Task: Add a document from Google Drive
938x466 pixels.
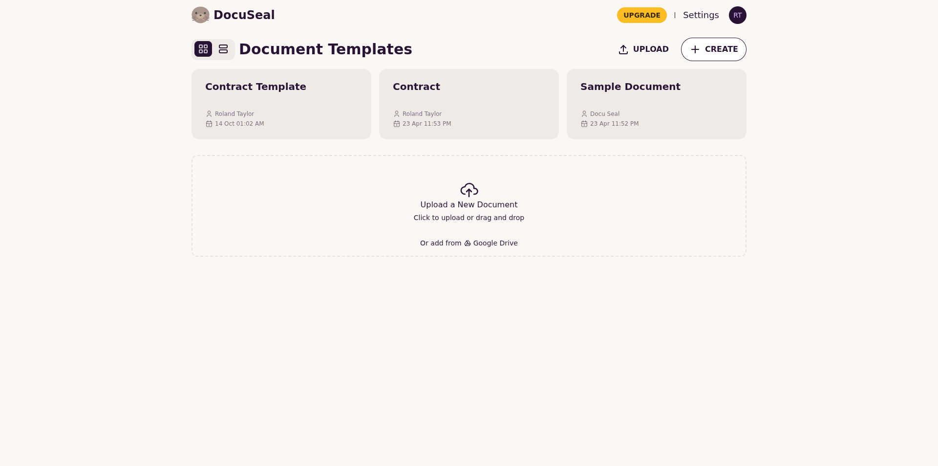Action: pos(495,243)
